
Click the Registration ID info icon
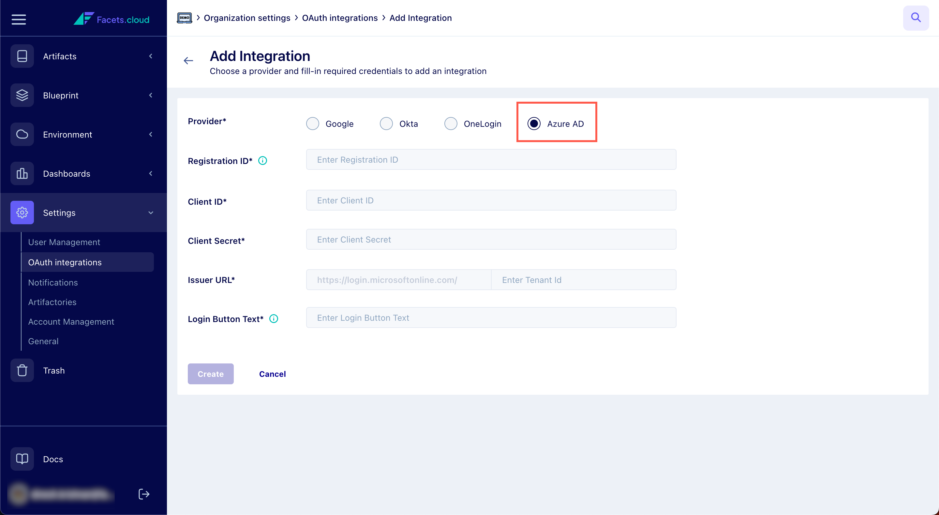point(262,160)
